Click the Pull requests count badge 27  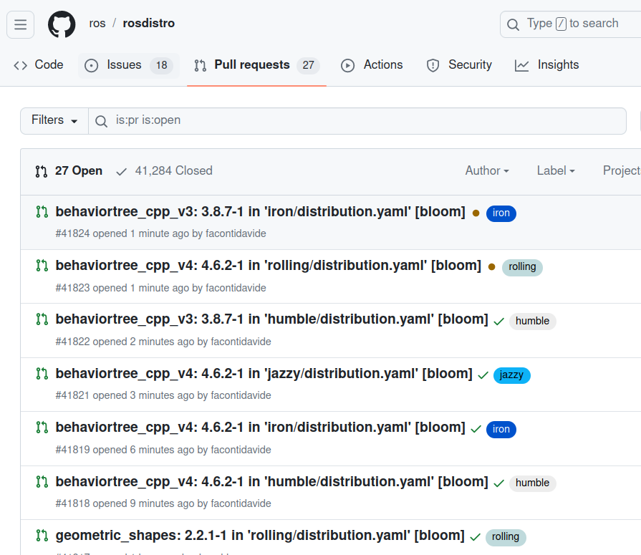coord(308,65)
